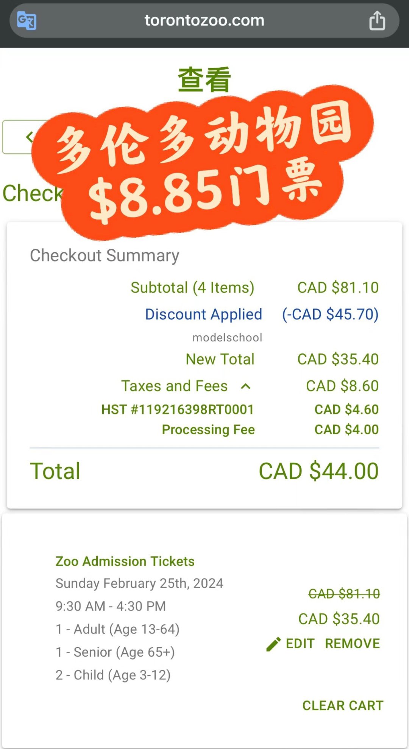Click REMOVE to delete the tickets
409x749 pixels.
(x=352, y=644)
